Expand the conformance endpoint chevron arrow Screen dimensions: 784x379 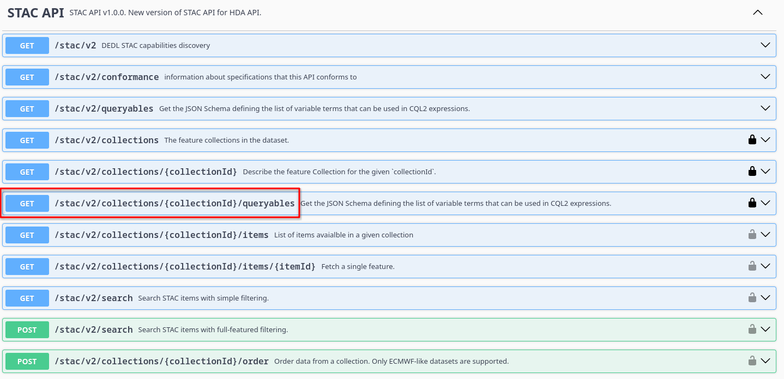pos(765,77)
